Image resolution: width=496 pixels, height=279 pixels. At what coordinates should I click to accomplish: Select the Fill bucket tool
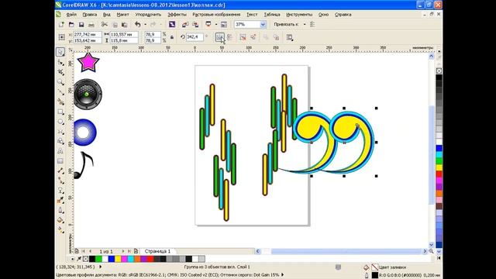tap(60, 220)
